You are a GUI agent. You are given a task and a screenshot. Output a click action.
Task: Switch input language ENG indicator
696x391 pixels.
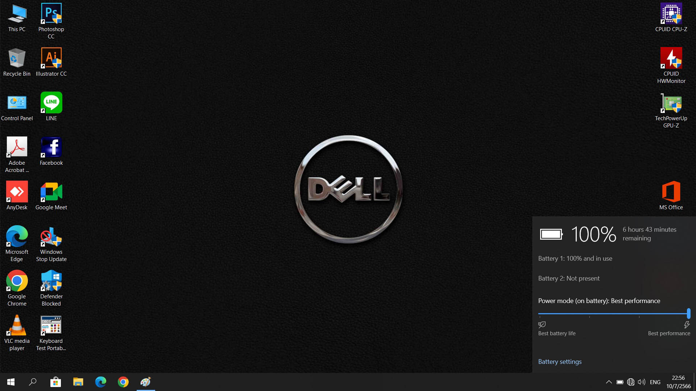(655, 382)
